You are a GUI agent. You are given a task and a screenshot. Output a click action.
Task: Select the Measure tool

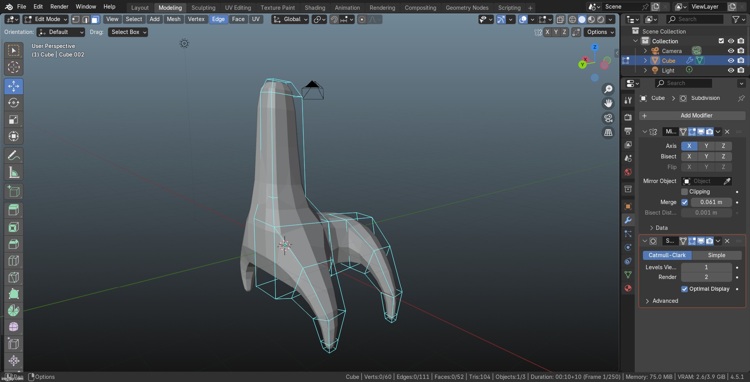(x=14, y=172)
